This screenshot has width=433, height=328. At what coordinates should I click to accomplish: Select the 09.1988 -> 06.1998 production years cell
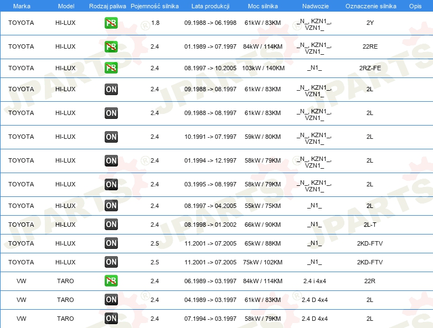tap(210, 23)
